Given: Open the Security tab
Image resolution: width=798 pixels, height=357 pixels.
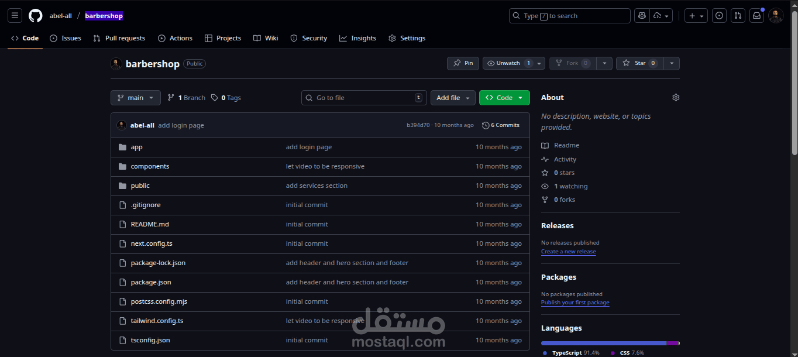Looking at the screenshot, I should click(x=309, y=38).
